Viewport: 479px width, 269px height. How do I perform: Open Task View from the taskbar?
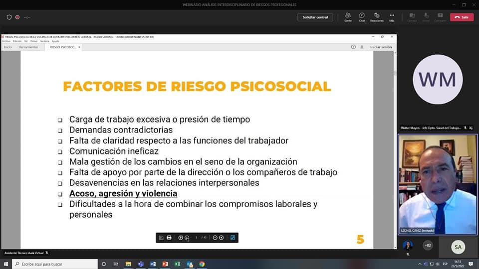116,264
